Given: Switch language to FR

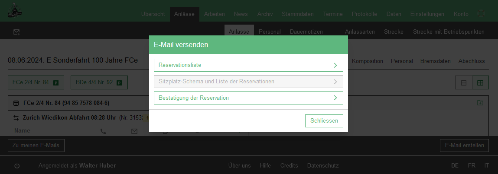Looking at the screenshot, I should (x=471, y=166).
